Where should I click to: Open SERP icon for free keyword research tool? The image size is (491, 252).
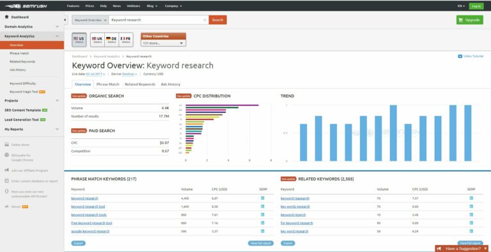coord(262,223)
